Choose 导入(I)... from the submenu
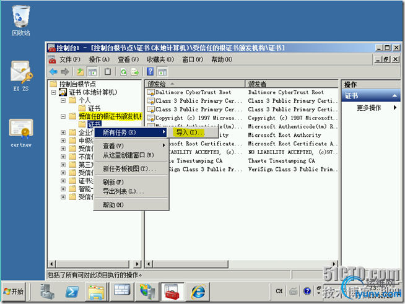405x304 pixels. (x=193, y=132)
